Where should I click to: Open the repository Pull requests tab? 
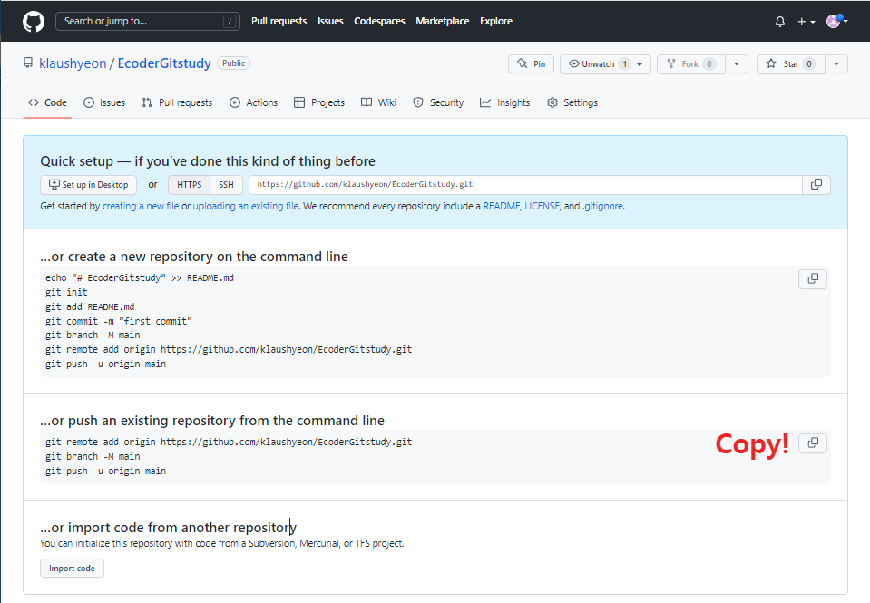(177, 102)
